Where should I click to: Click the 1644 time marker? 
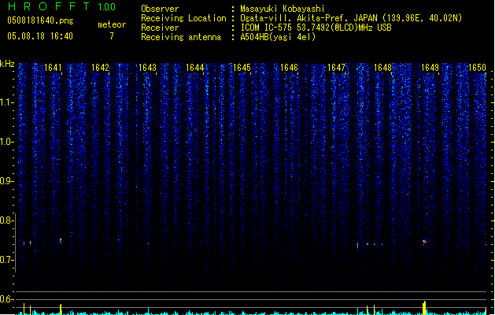pyautogui.click(x=195, y=68)
